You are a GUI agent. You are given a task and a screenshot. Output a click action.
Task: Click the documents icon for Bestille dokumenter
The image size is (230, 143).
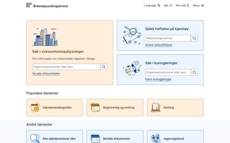(x=95, y=138)
